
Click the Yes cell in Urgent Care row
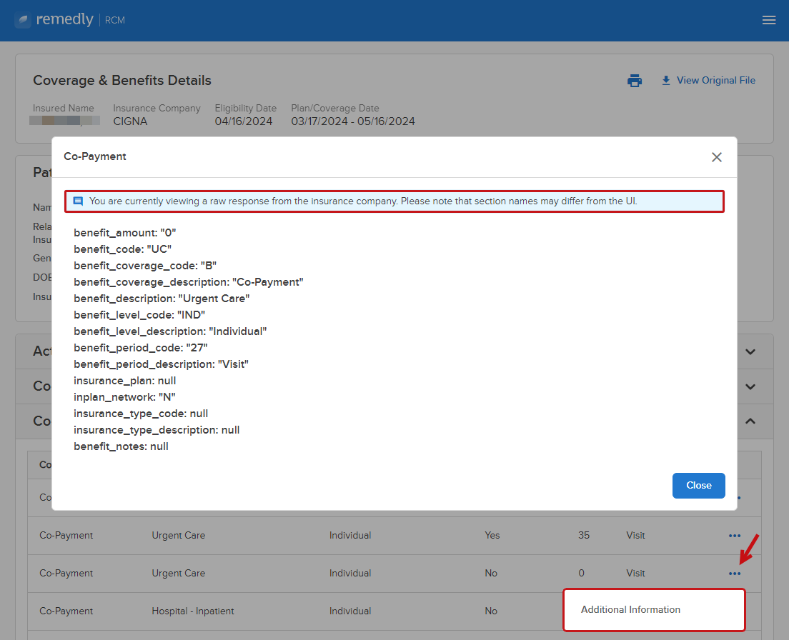point(492,536)
